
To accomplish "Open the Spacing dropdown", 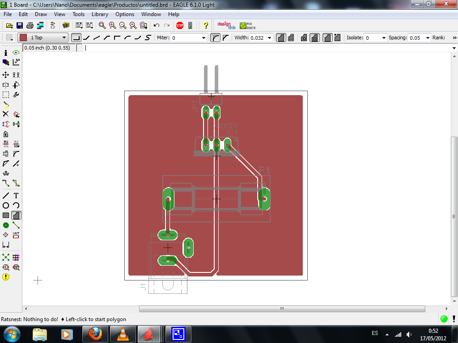I will point(428,38).
